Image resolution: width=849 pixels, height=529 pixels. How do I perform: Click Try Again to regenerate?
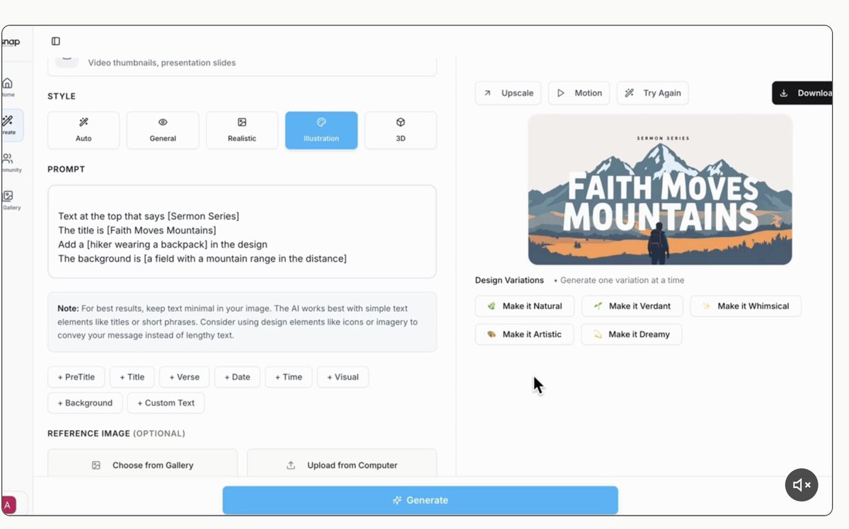click(x=652, y=93)
